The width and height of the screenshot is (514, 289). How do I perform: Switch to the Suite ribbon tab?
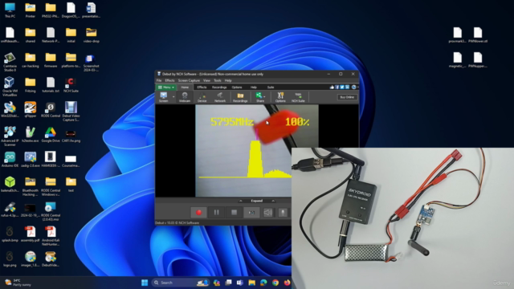[x=271, y=88]
